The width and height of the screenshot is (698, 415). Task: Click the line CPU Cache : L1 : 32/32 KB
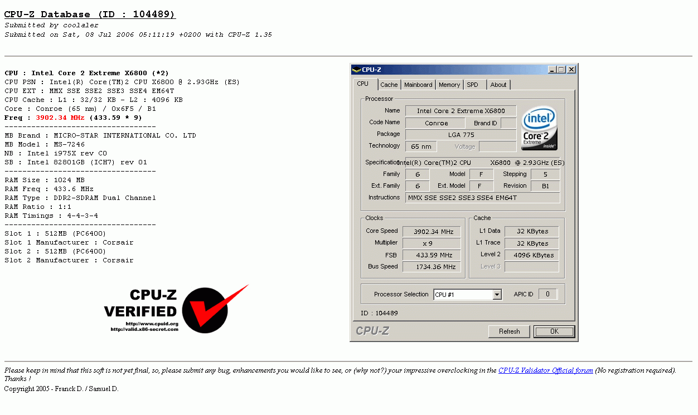tap(94, 100)
